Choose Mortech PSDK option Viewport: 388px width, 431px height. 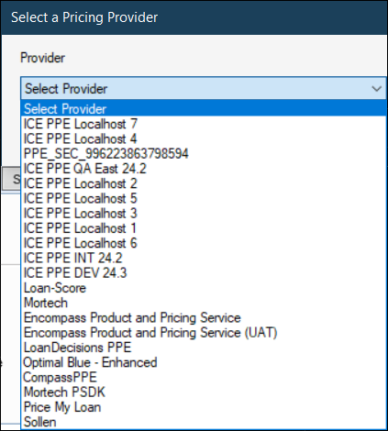pos(204,392)
